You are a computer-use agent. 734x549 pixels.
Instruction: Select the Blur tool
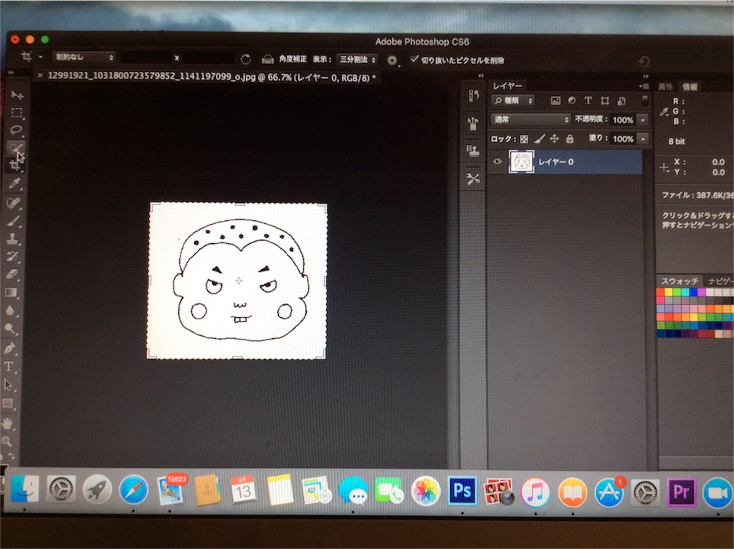[11, 311]
